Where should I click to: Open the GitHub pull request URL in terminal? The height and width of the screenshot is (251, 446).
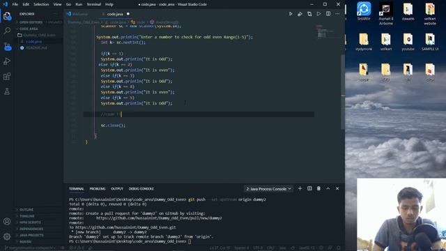point(159,218)
